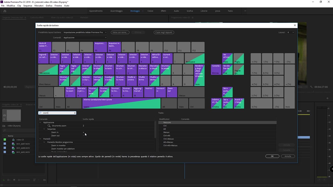Collapse the Applicazione tree group

click(x=40, y=122)
